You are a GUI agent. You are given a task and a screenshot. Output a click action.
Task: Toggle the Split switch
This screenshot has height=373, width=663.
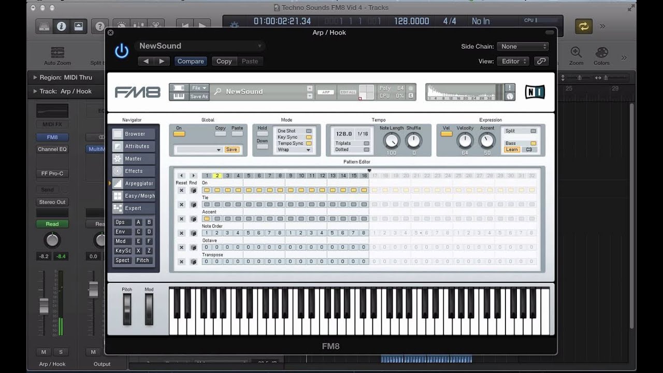click(x=533, y=132)
